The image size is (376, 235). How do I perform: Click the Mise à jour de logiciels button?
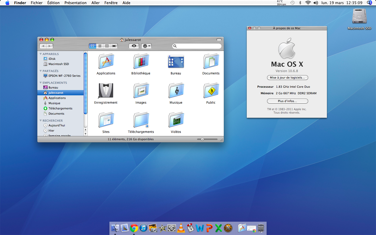click(x=287, y=78)
